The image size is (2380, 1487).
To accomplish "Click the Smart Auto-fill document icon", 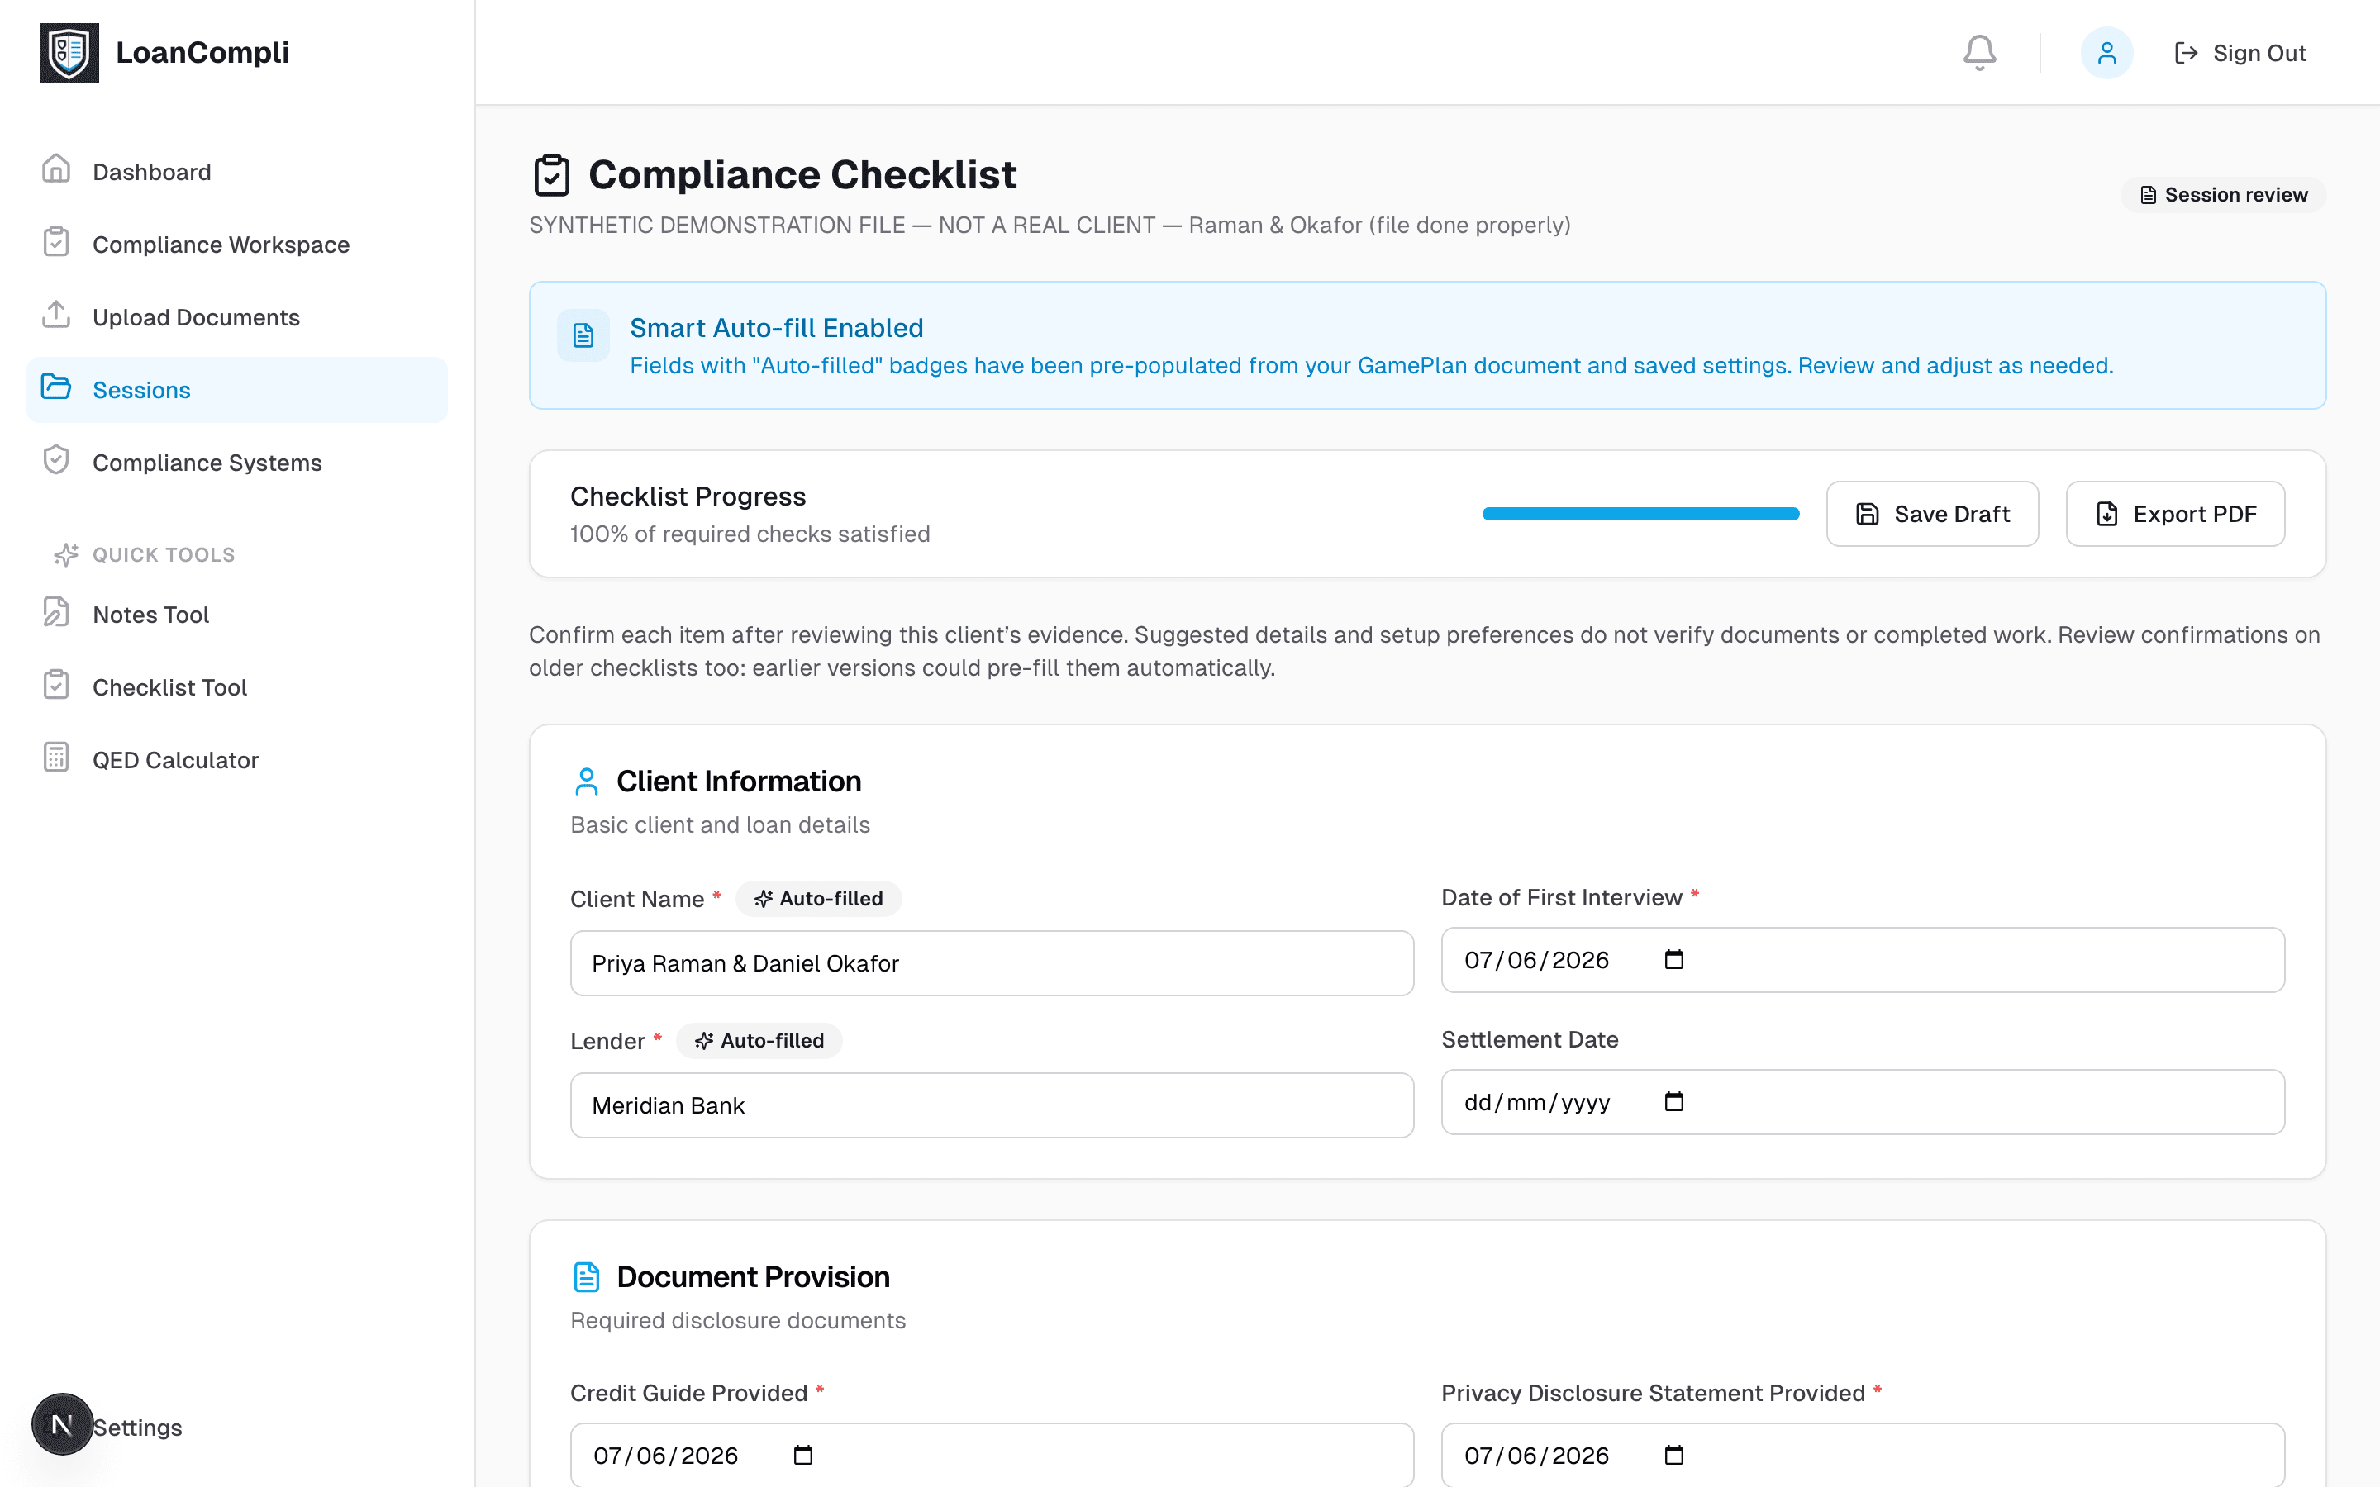I will 583,335.
